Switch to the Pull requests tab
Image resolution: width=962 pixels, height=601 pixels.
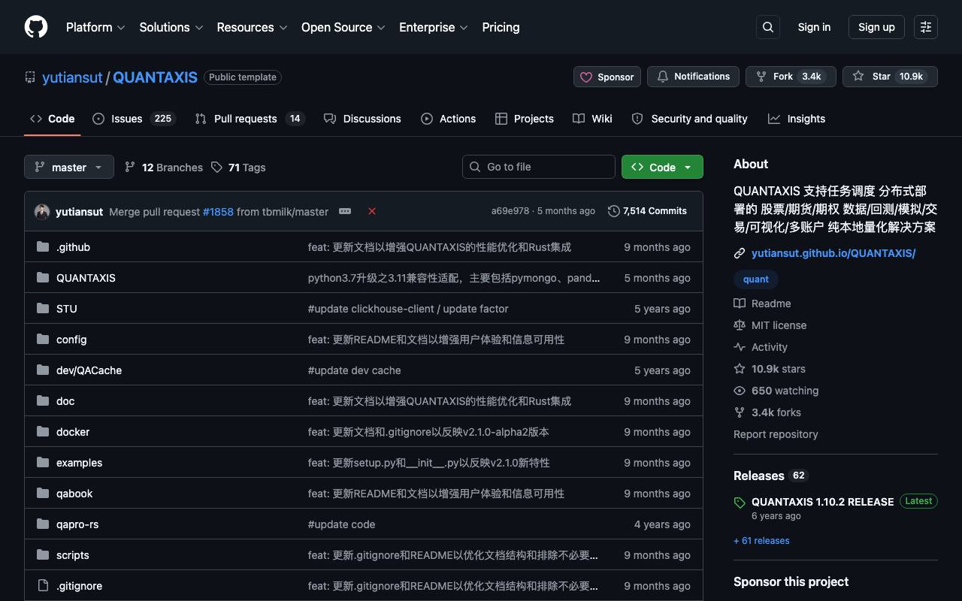250,119
